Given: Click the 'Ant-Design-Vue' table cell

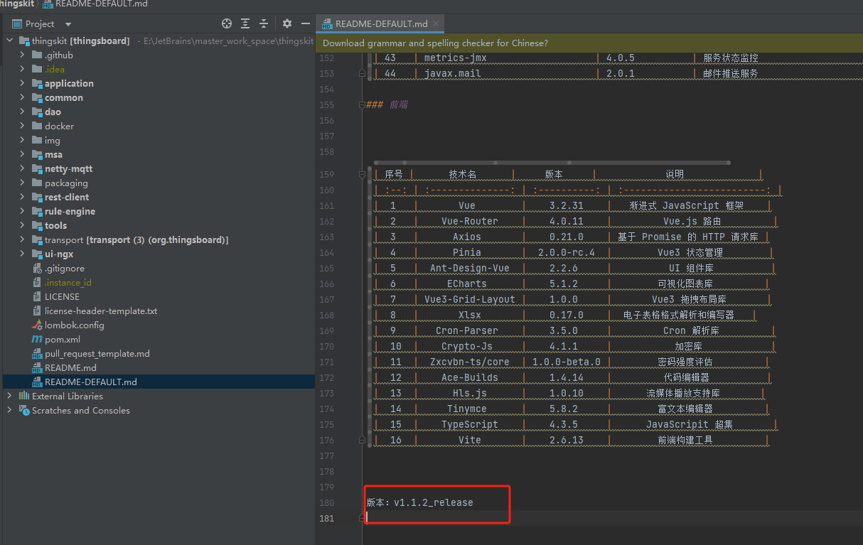Looking at the screenshot, I should point(469,268).
